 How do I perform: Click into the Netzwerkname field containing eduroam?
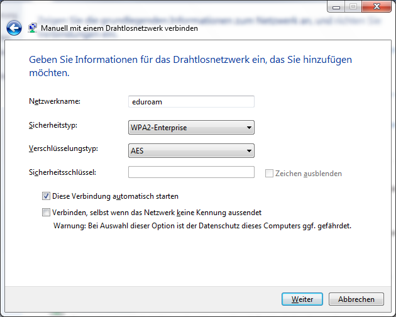pos(191,101)
